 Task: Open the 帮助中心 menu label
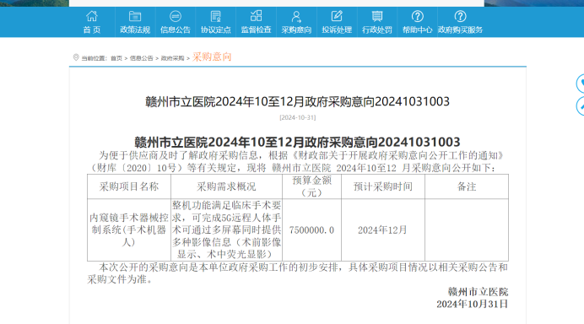point(417,30)
